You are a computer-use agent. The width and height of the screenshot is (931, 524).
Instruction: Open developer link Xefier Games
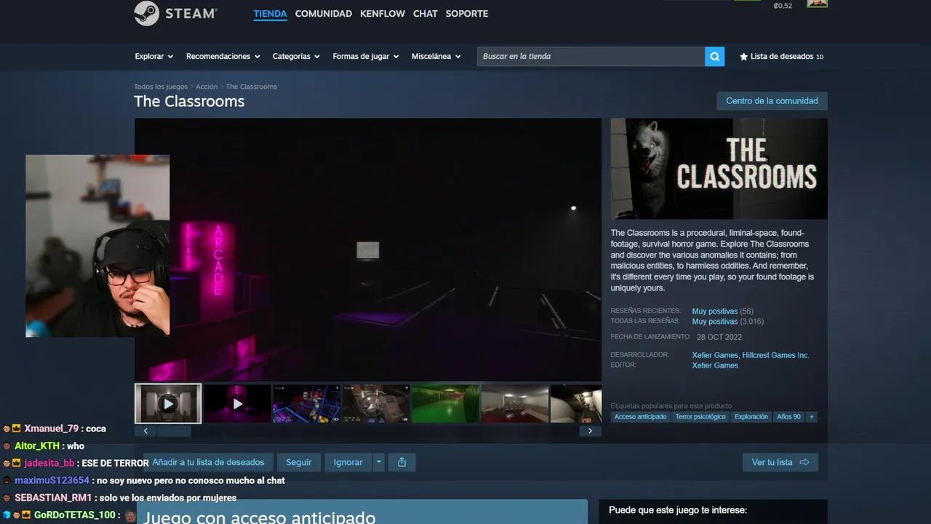715,356
